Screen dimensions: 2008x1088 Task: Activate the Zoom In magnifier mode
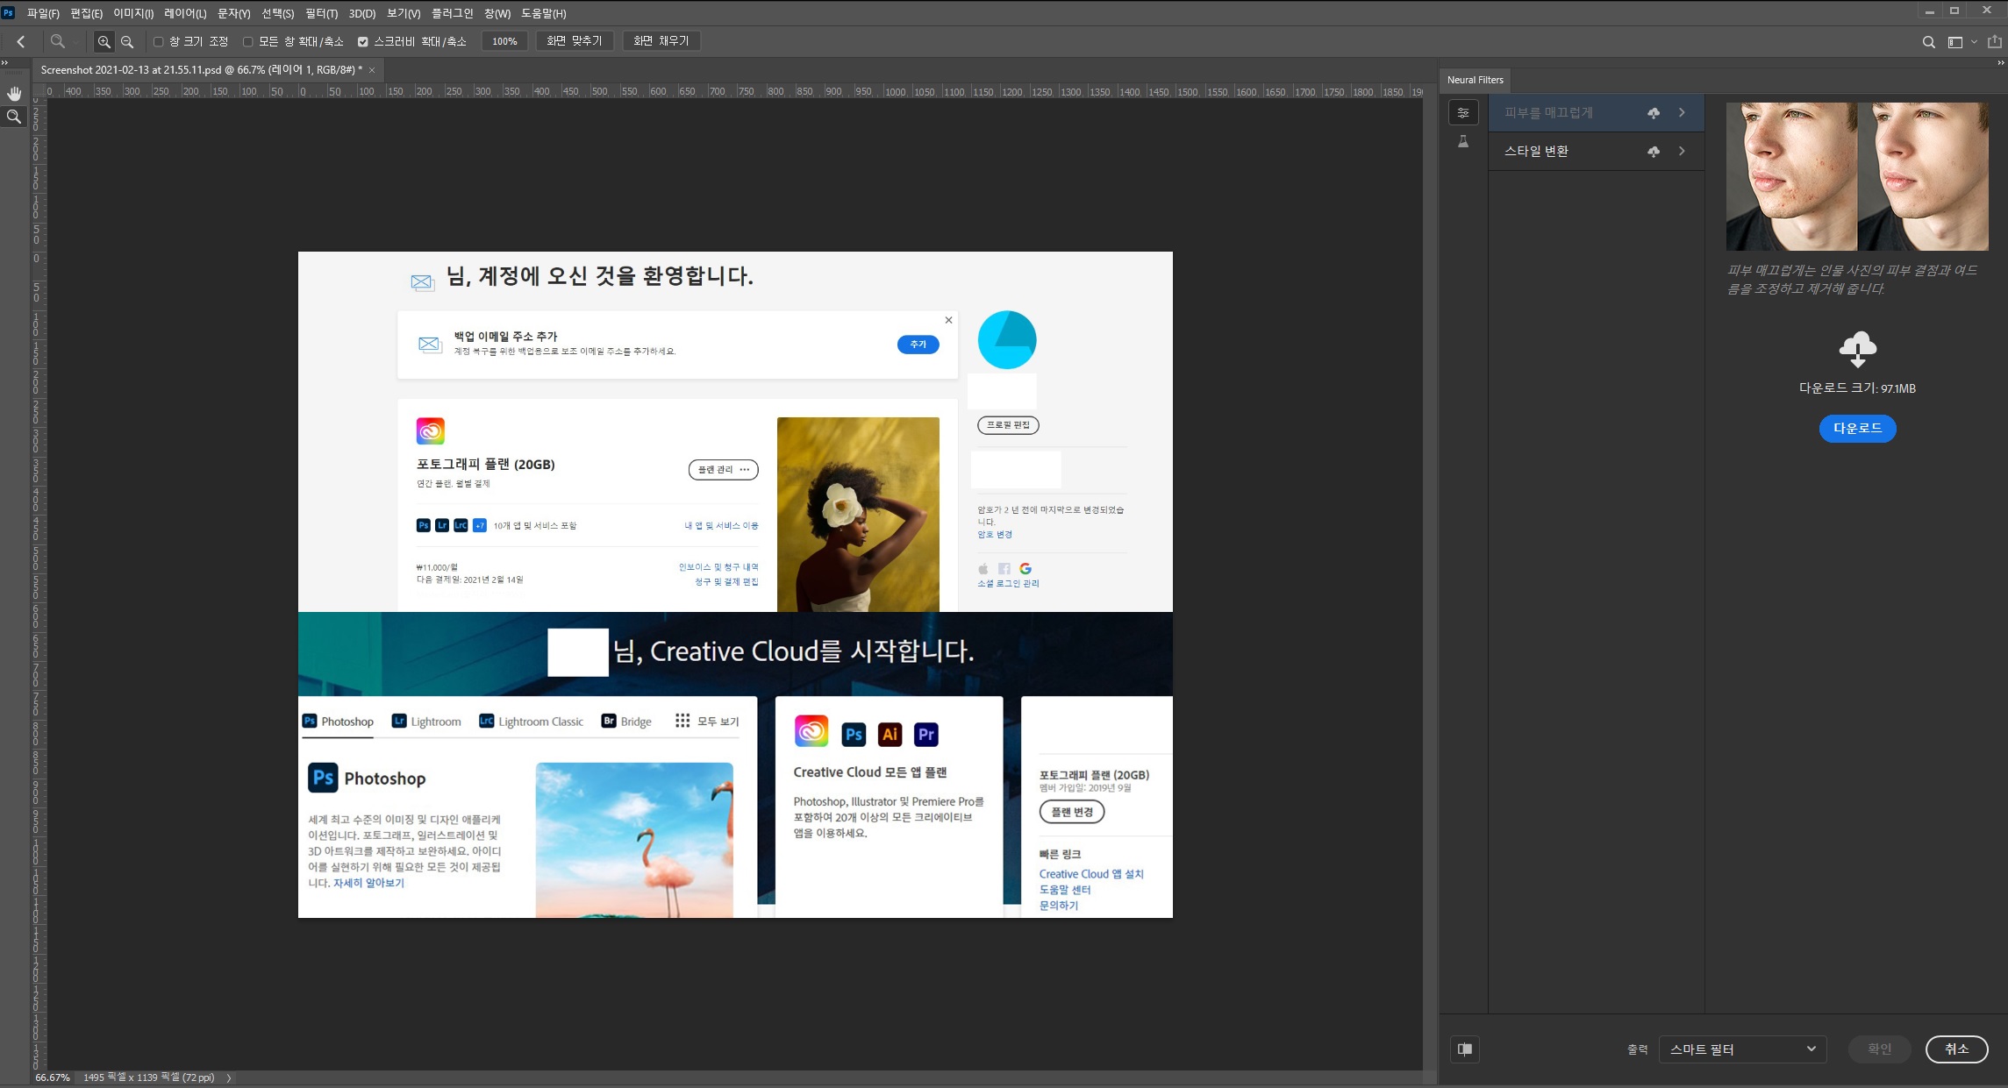pos(104,41)
